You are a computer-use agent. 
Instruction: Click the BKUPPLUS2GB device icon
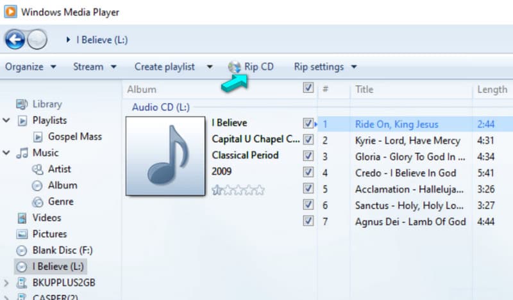click(x=22, y=283)
